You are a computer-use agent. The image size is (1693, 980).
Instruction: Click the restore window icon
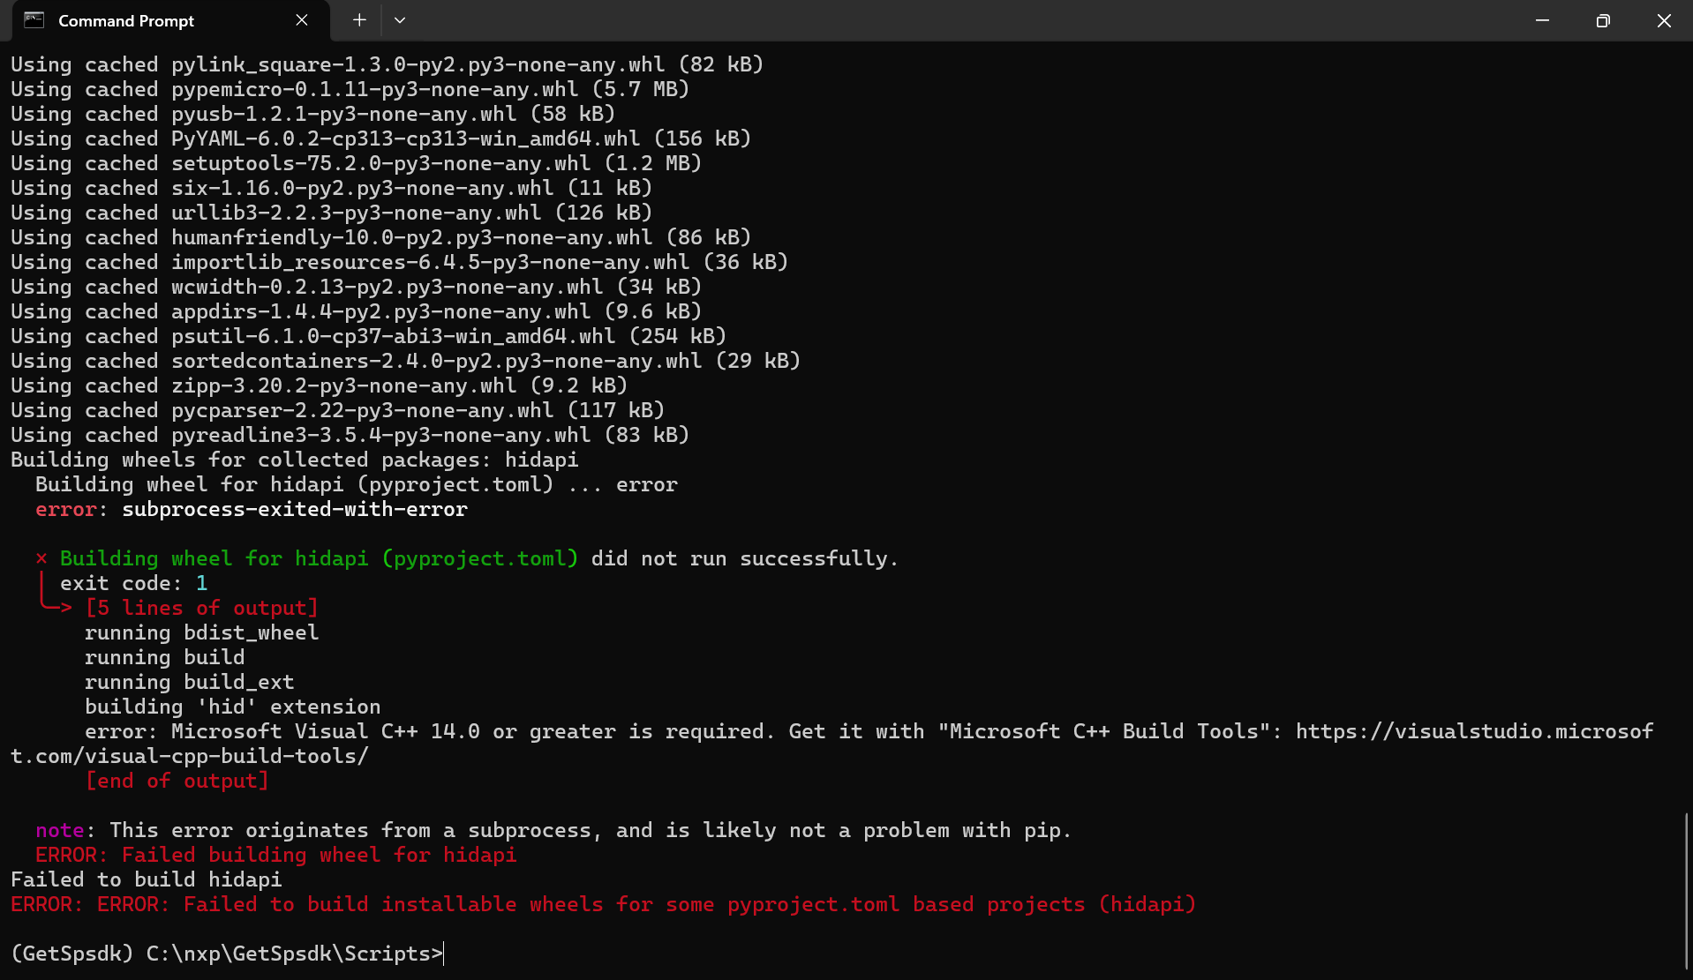tap(1603, 20)
